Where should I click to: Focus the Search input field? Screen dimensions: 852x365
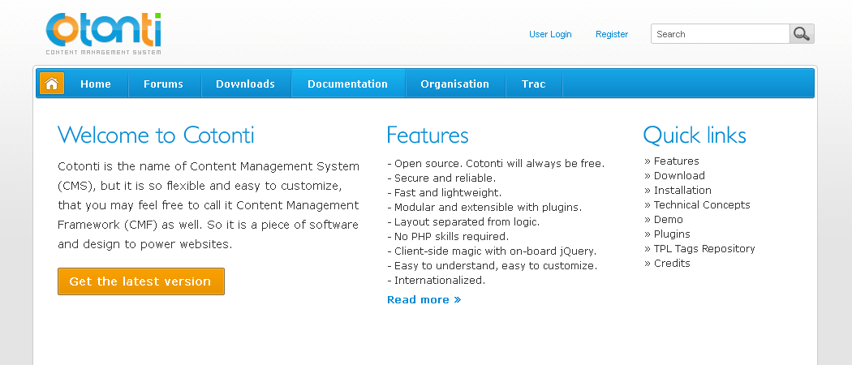click(720, 34)
